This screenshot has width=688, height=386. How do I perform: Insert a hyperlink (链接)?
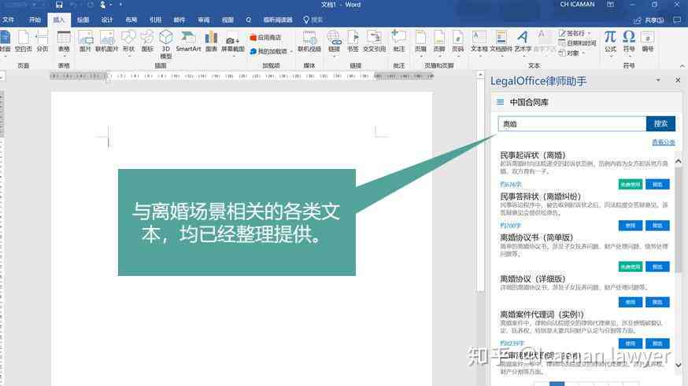334,43
